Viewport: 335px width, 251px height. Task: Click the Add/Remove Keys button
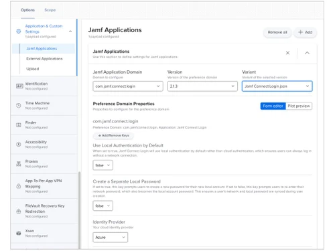(x=113, y=135)
